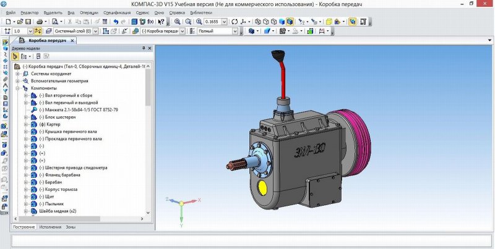Select the sketch tool at top of left sidebar

click(5, 42)
